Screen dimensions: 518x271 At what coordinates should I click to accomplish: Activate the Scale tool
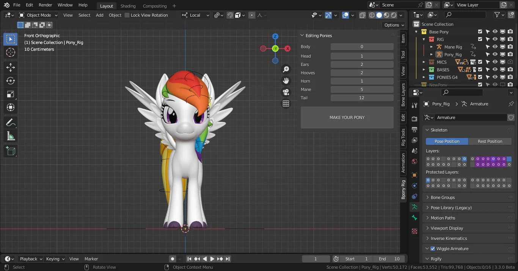click(10, 94)
